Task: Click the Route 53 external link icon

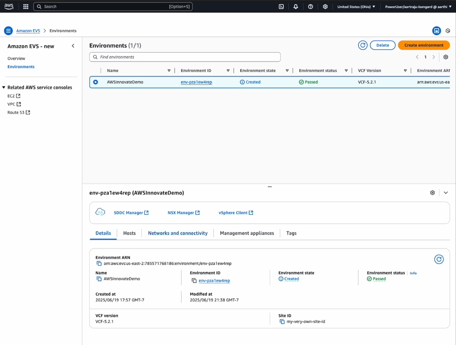Action: [x=28, y=112]
